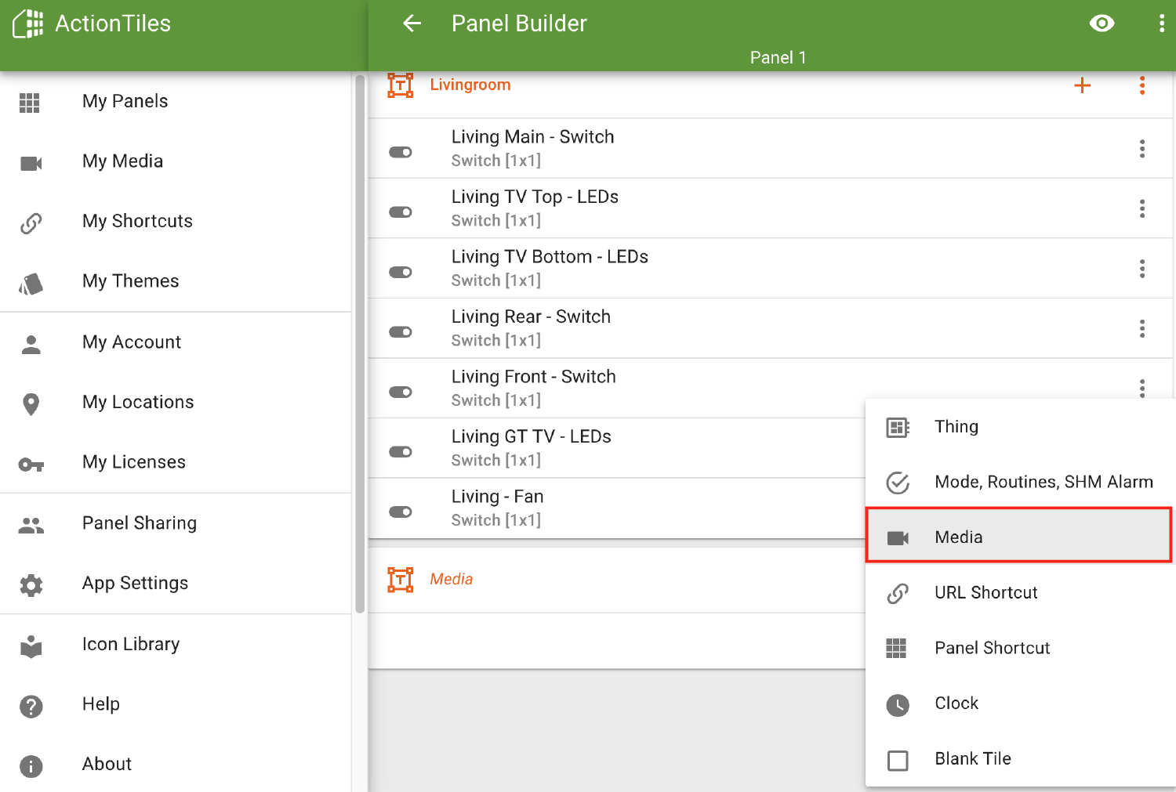Open the options menu for Living TV Top - LEDs
The height and width of the screenshot is (792, 1176).
click(x=1142, y=208)
